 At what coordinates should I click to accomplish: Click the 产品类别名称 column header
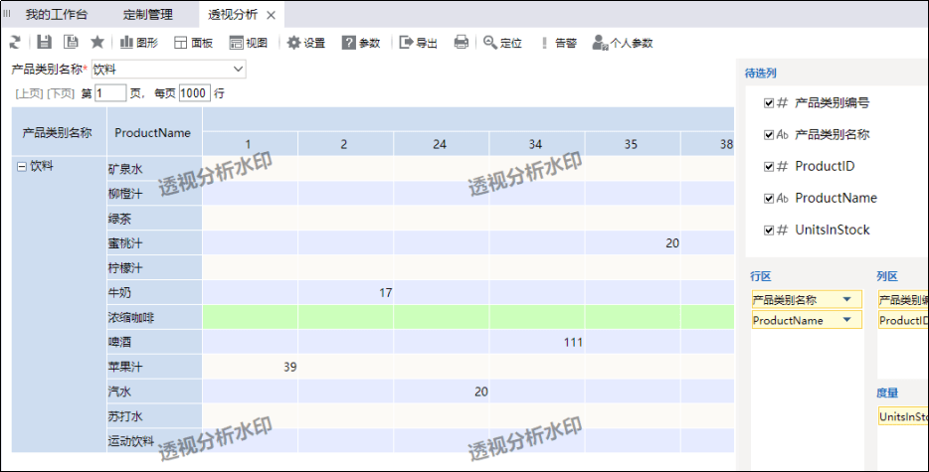click(58, 133)
